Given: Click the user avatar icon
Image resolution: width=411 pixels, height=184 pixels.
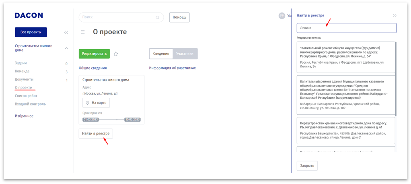Looking at the screenshot, I should 282,16.
